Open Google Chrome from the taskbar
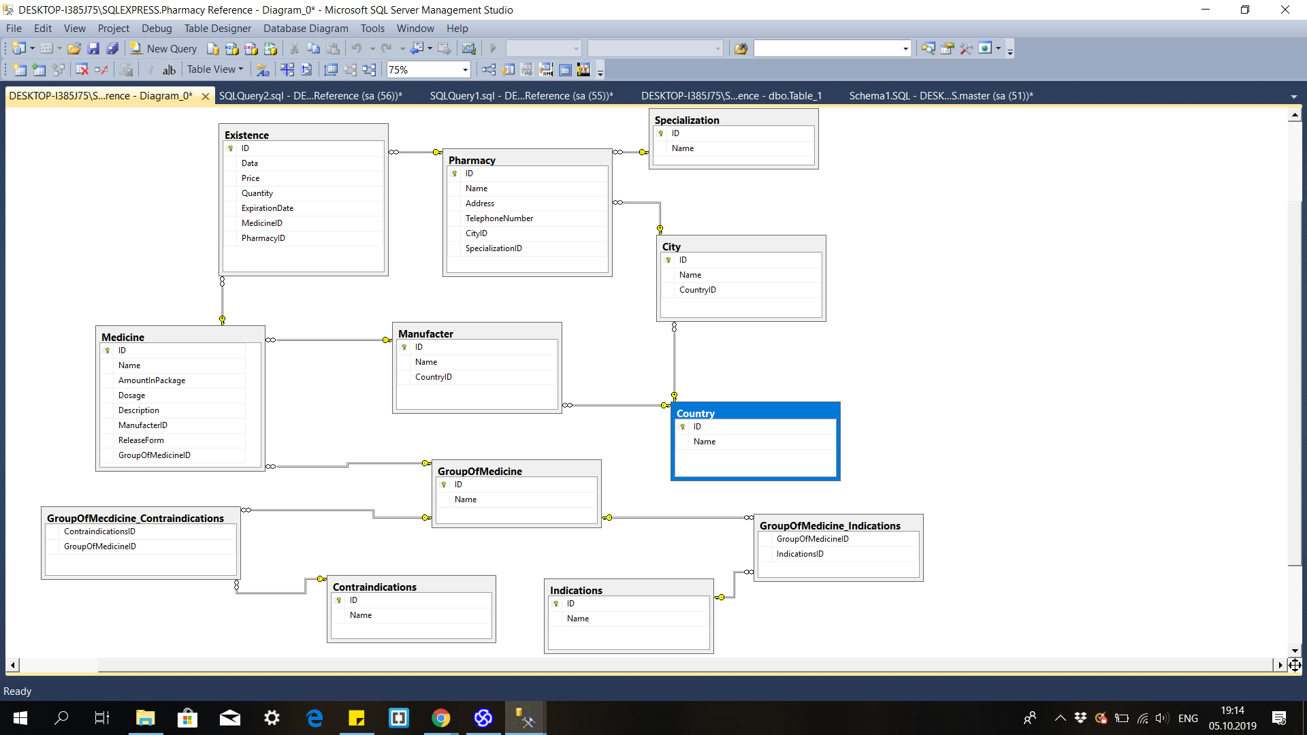This screenshot has height=735, width=1307. 441,718
